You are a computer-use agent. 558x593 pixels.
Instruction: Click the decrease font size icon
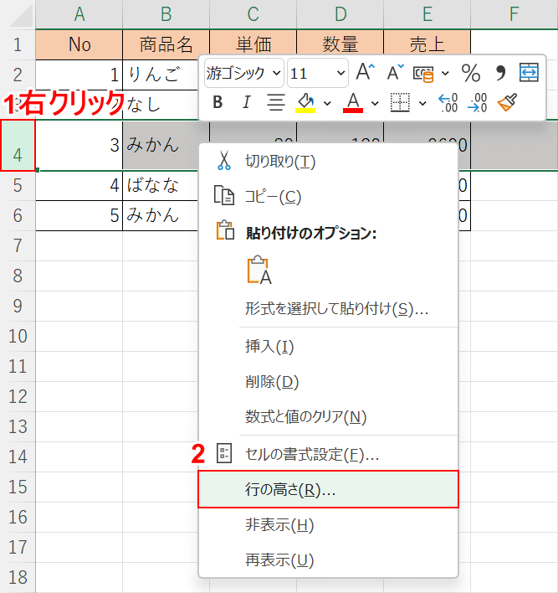pyautogui.click(x=396, y=73)
